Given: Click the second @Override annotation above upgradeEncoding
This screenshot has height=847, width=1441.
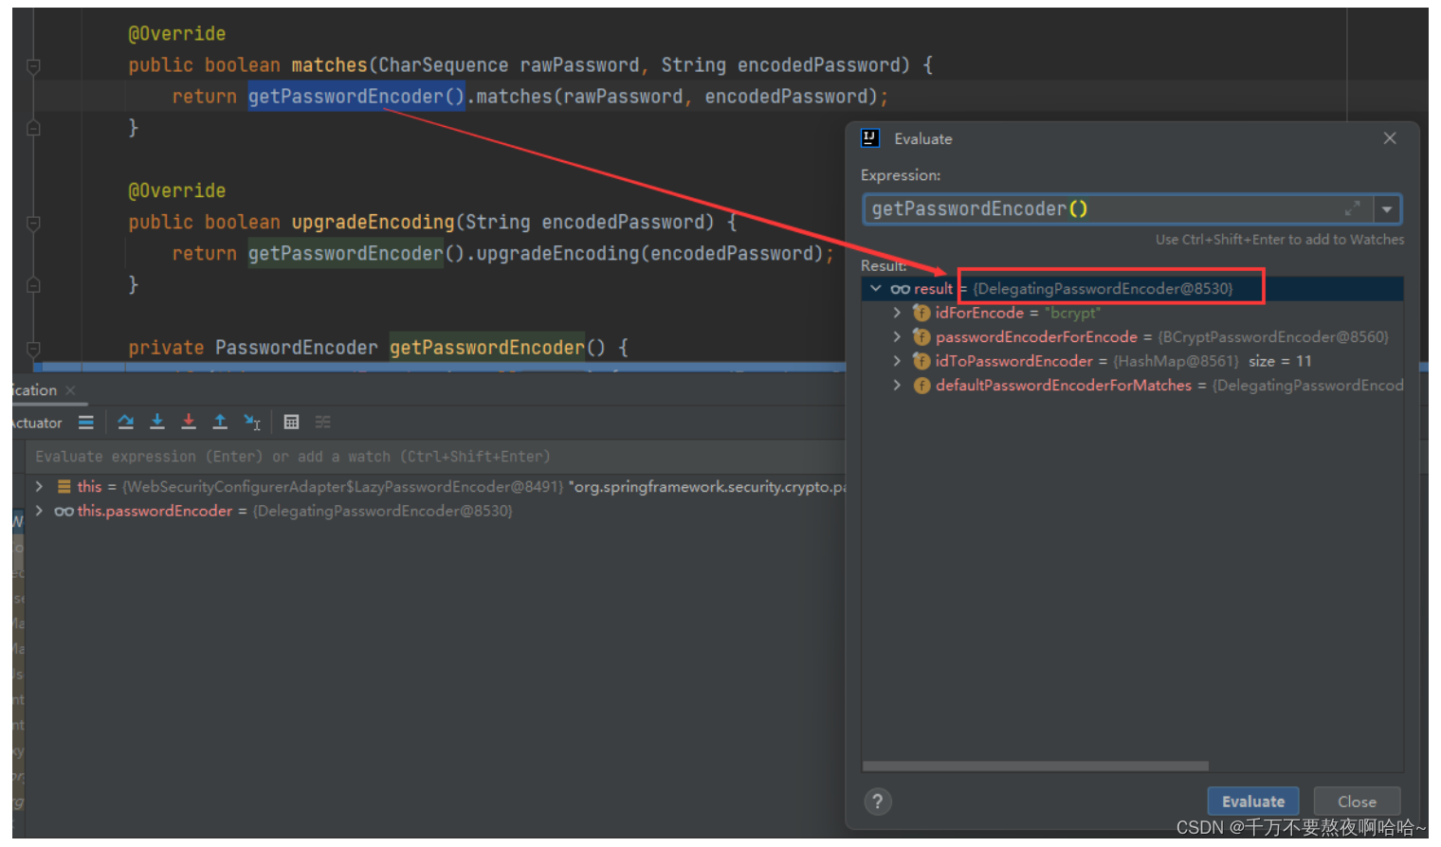Looking at the screenshot, I should pyautogui.click(x=177, y=191).
